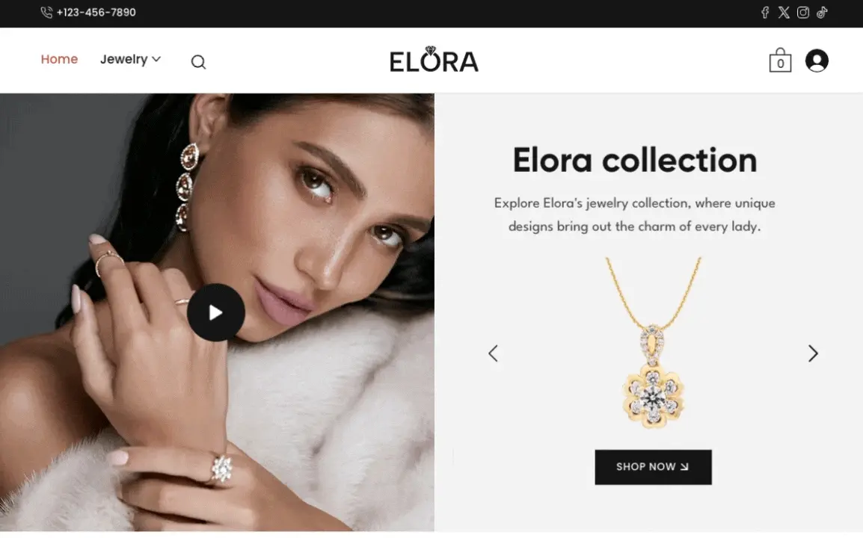Click the Elora collection heading
This screenshot has height=538, width=863.
coord(635,160)
